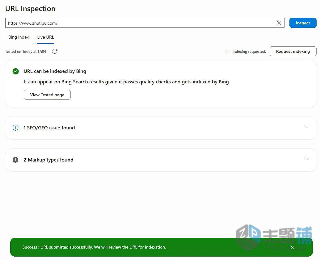This screenshot has width=320, height=260.
Task: Expand the Markup types found chevron
Action: click(306, 159)
